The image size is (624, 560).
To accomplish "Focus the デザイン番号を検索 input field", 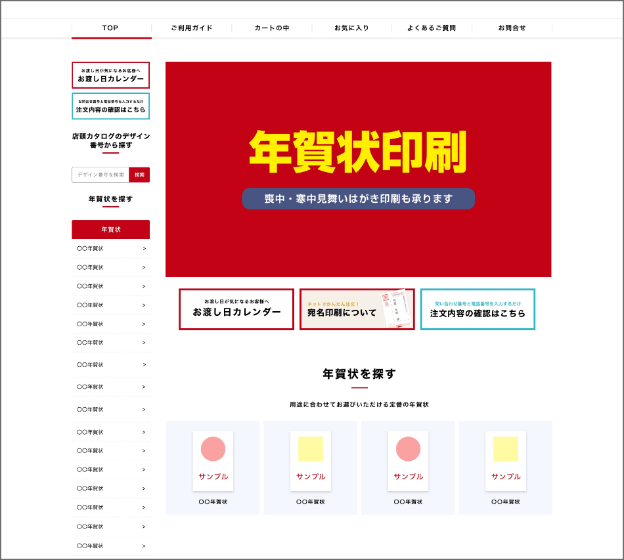I will coord(100,175).
